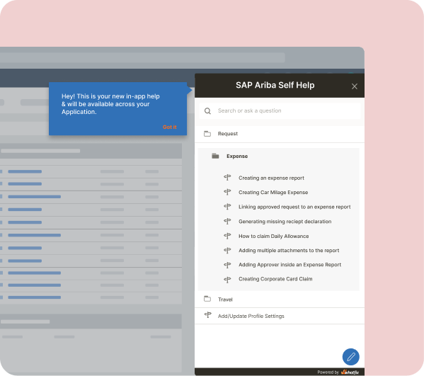The image size is (424, 376).
Task: Open 'Generating missing reciept declaration' guide
Action: [285, 222]
